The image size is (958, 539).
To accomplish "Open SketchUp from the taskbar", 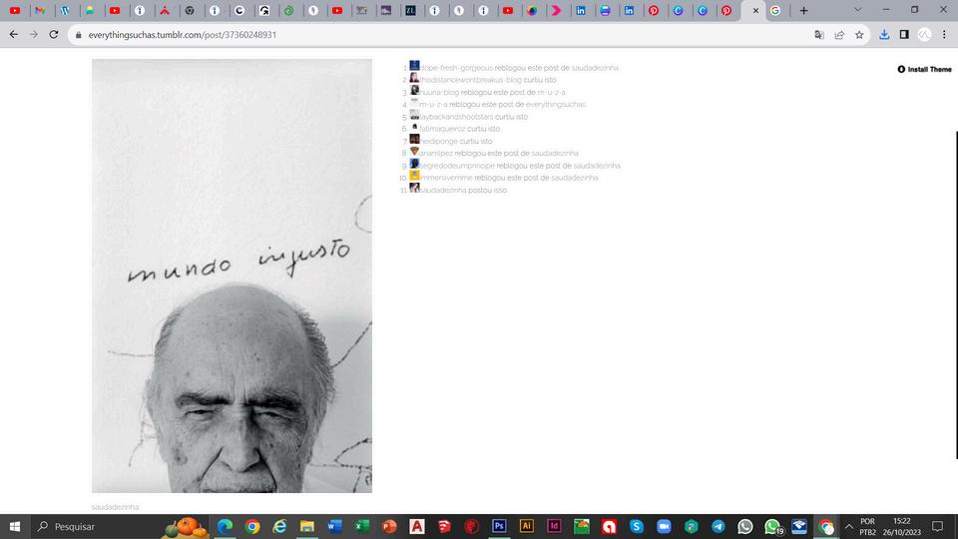I will coord(444,526).
